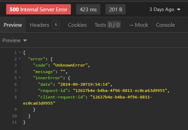
Task: Click the 201 B response size tag
Action: coord(116,9)
